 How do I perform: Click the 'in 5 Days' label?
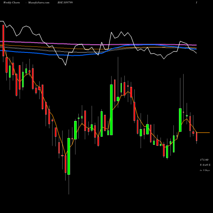pyautogui.click(x=205, y=170)
